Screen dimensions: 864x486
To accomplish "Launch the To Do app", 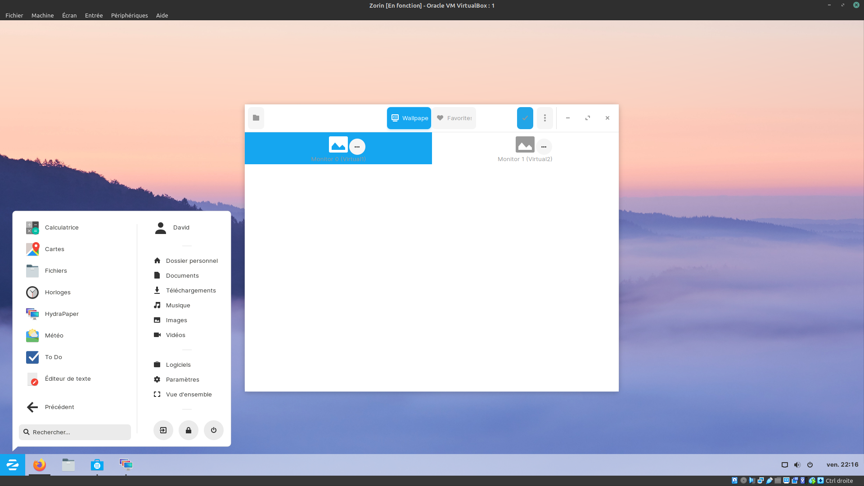I will click(53, 357).
